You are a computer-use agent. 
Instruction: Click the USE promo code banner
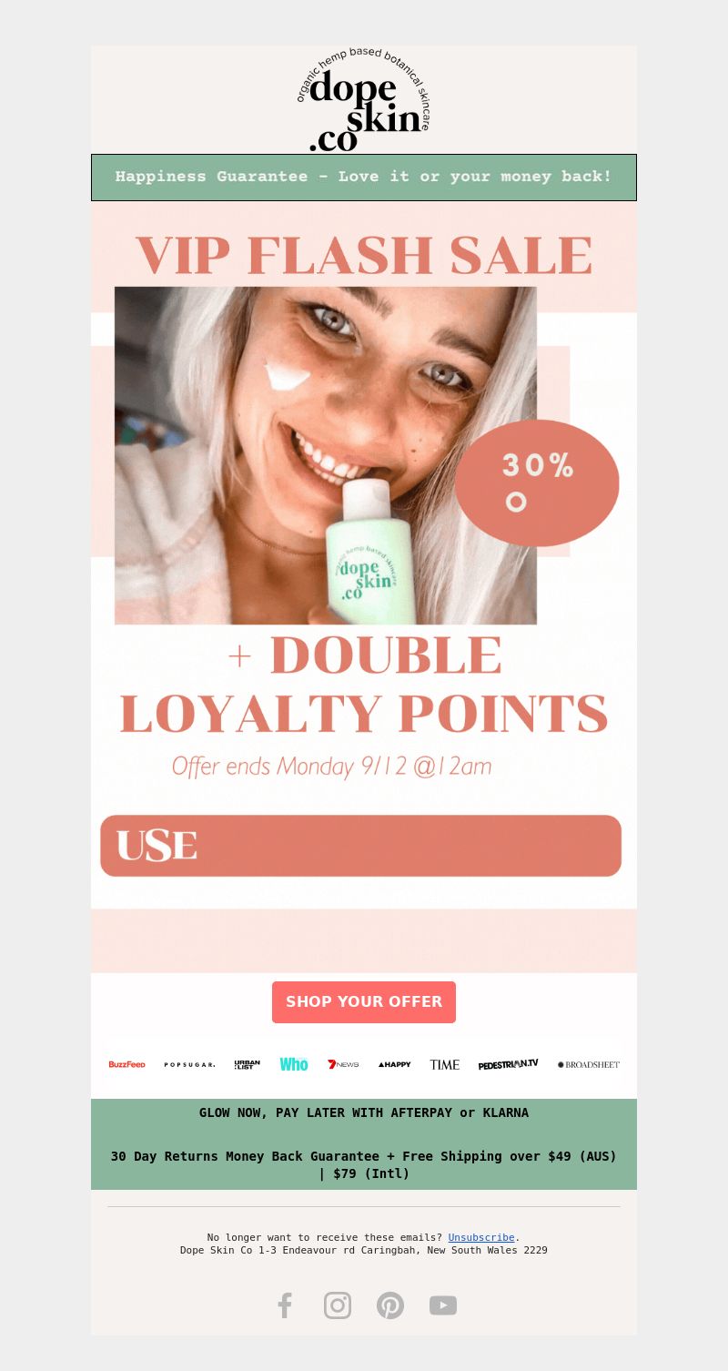361,846
